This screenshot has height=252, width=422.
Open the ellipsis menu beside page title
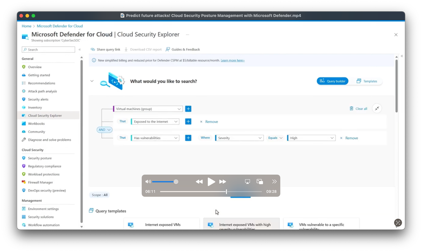point(188,35)
